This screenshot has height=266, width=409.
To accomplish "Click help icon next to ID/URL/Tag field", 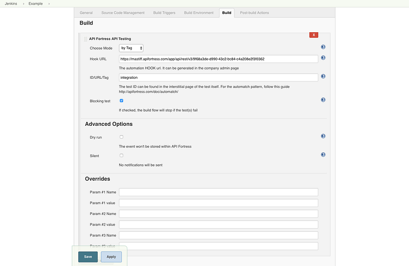I will (x=323, y=77).
